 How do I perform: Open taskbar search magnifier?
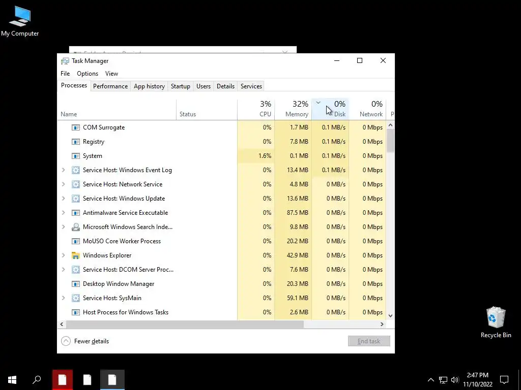point(37,380)
